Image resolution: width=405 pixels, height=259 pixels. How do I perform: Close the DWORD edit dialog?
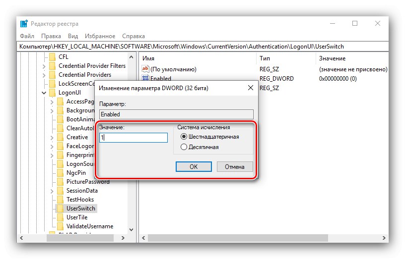pos(250,88)
